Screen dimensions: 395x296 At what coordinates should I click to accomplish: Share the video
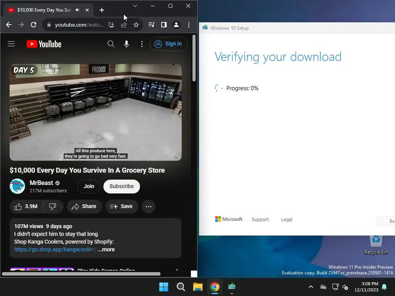[x=84, y=207]
